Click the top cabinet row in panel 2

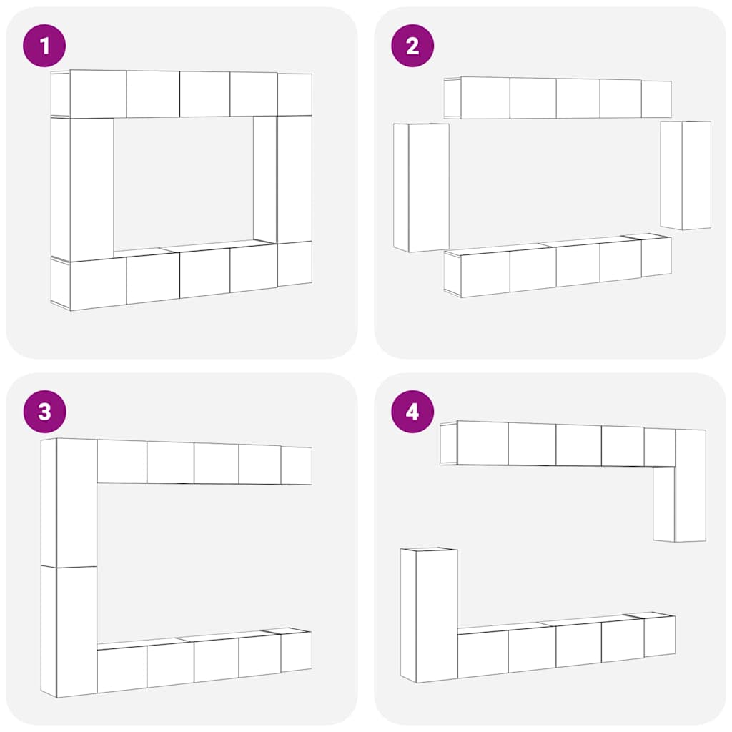558,97
